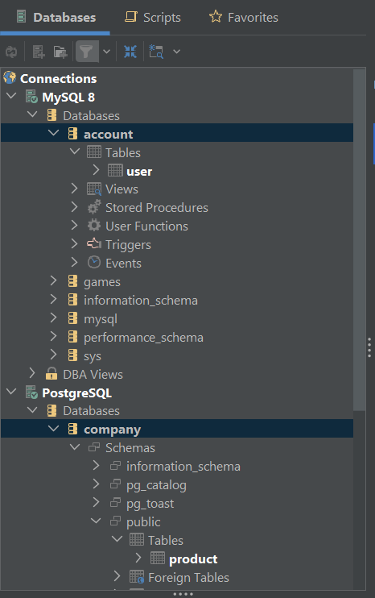This screenshot has height=598, width=375.
Task: Click the PostgreSQL server icon
Action: [x=31, y=392]
